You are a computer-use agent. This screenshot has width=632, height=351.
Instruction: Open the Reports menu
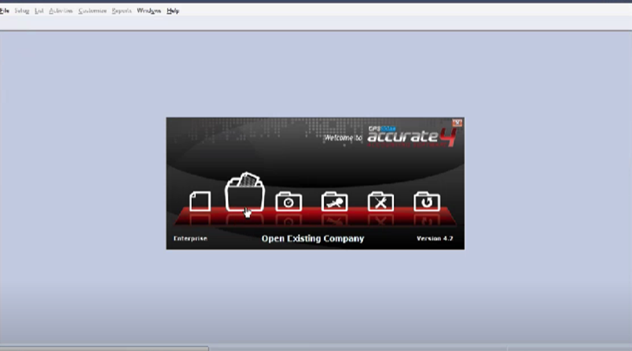[122, 11]
